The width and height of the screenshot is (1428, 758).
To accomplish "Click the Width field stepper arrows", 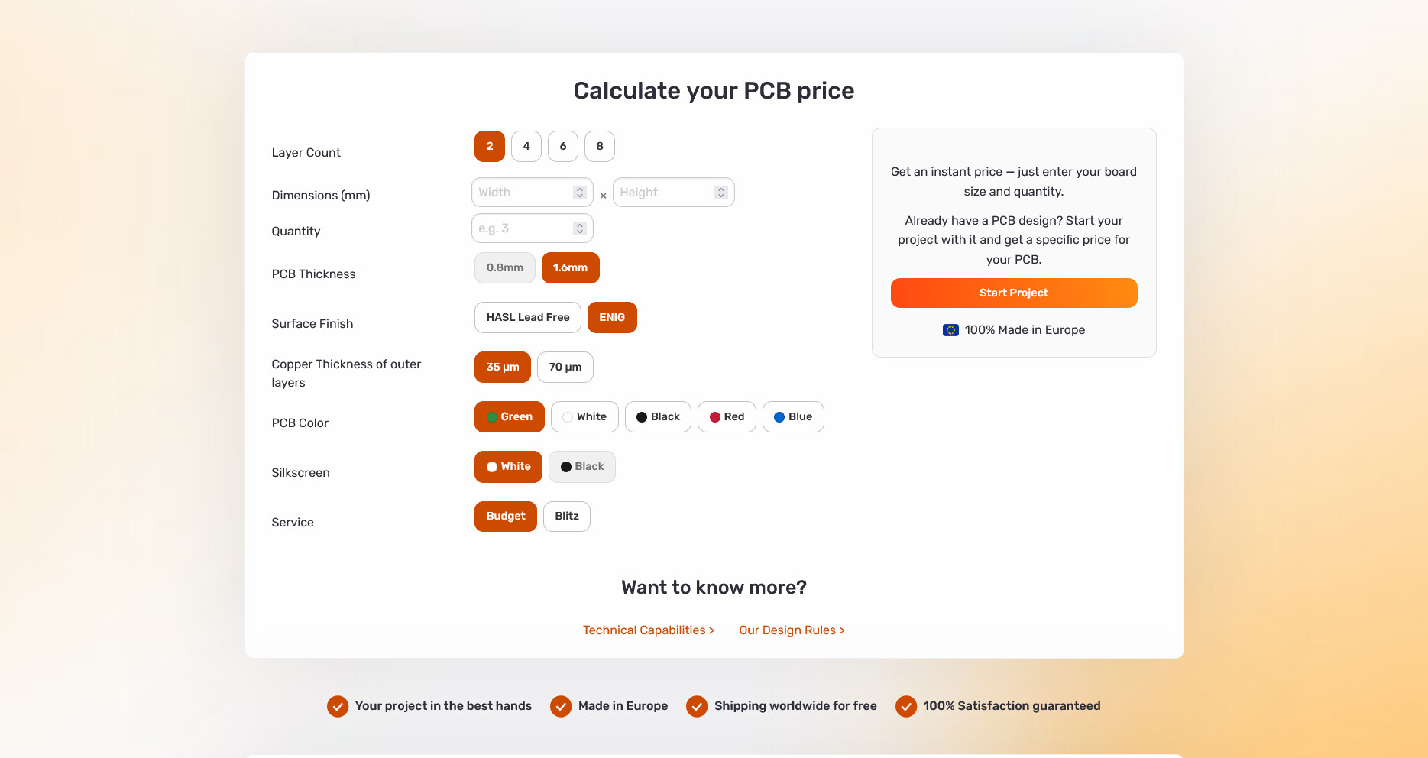I will (580, 193).
